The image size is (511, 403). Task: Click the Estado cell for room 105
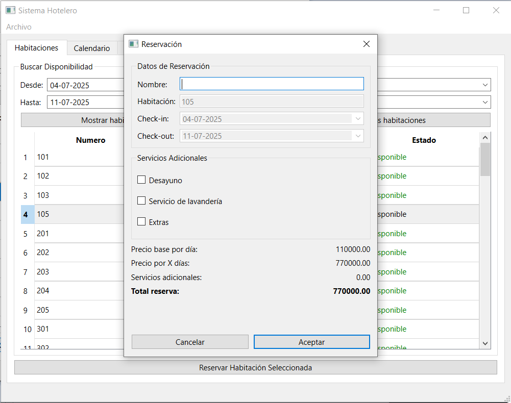pyautogui.click(x=428, y=214)
